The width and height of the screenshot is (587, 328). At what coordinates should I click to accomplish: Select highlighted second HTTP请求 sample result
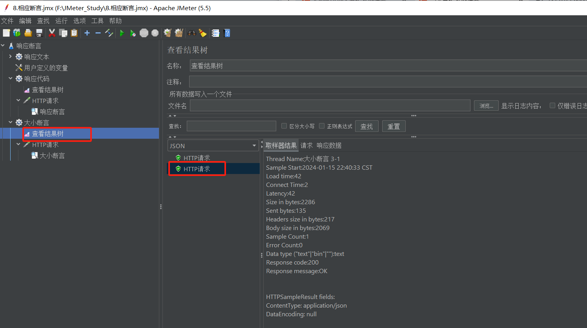click(197, 169)
